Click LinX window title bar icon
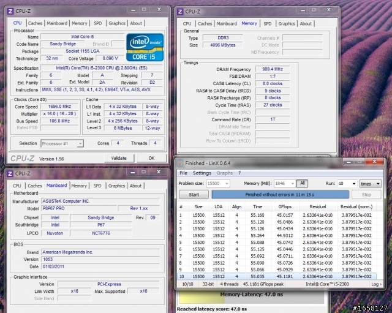392x313 pixels. [180, 164]
